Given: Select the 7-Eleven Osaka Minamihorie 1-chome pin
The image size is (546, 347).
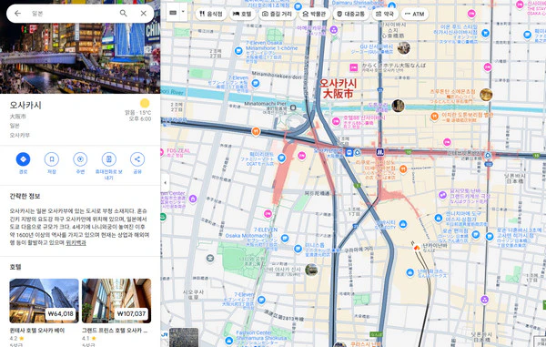Looking at the screenshot, I should 238,51.
